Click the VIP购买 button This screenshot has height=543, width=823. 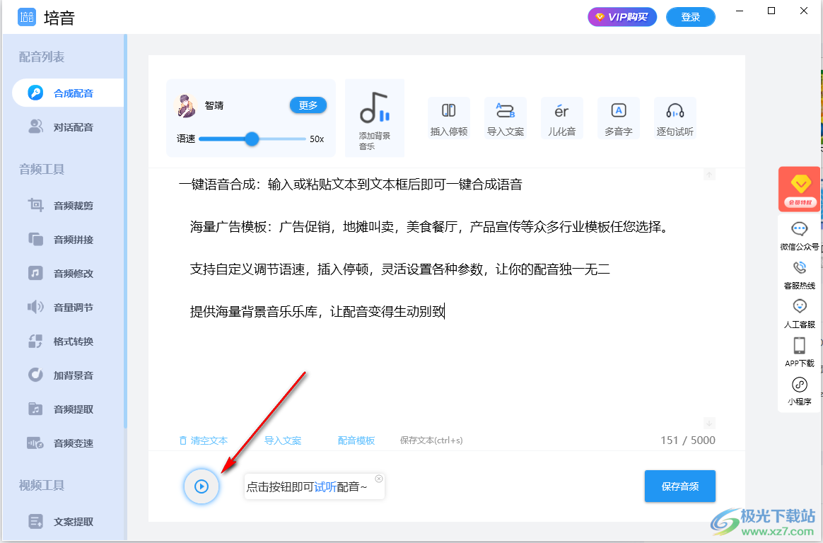622,17
